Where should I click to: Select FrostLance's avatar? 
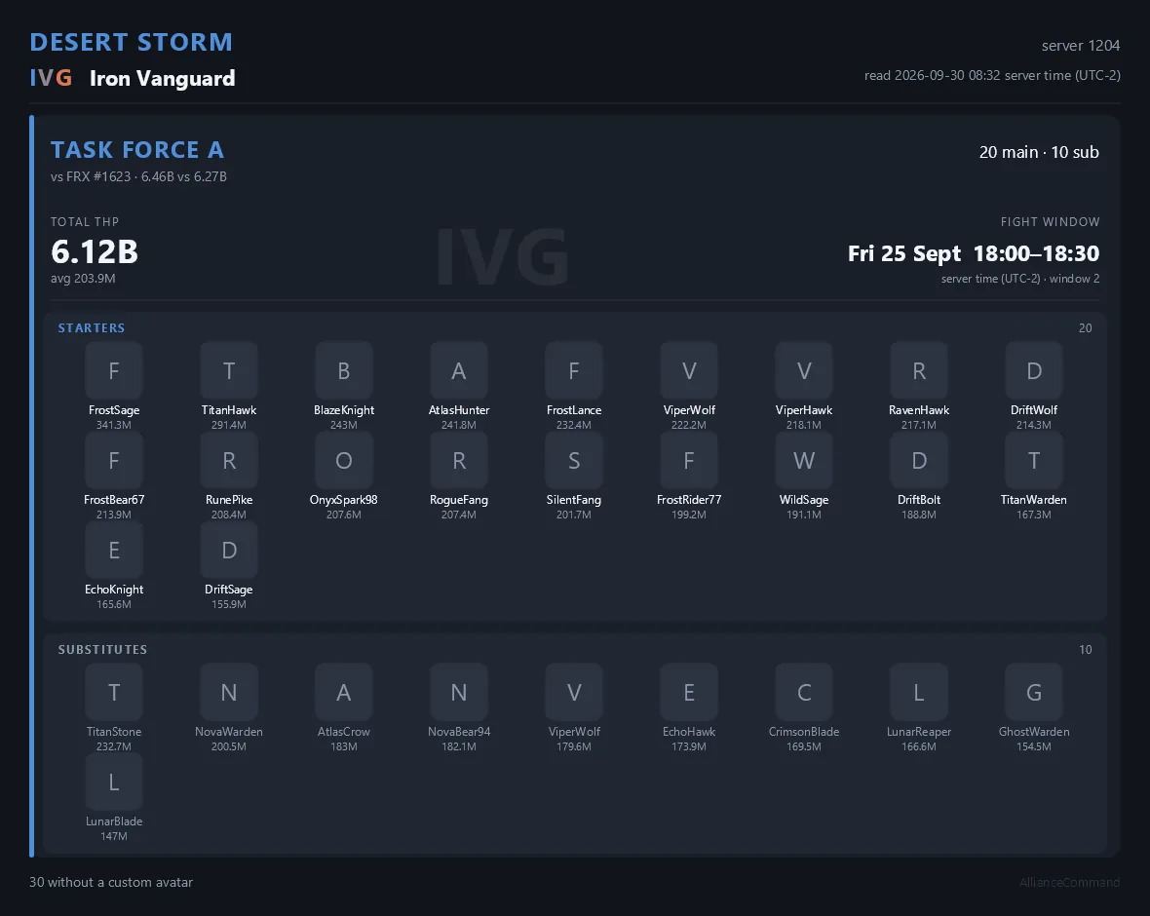tap(573, 370)
